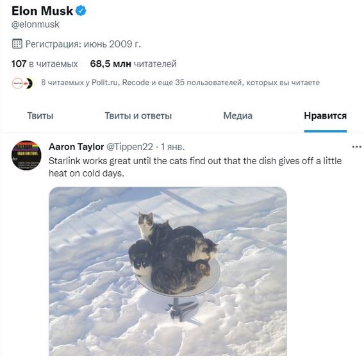Image resolution: width=364 pixels, height=361 pixels.
Task: Select the Нравится tab
Action: click(x=326, y=115)
